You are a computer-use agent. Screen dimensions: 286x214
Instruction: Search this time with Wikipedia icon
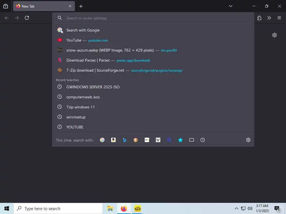click(158, 140)
